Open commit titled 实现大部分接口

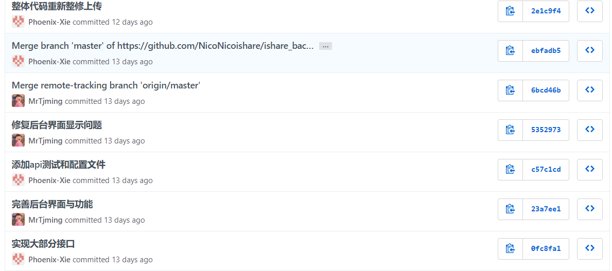43,244
